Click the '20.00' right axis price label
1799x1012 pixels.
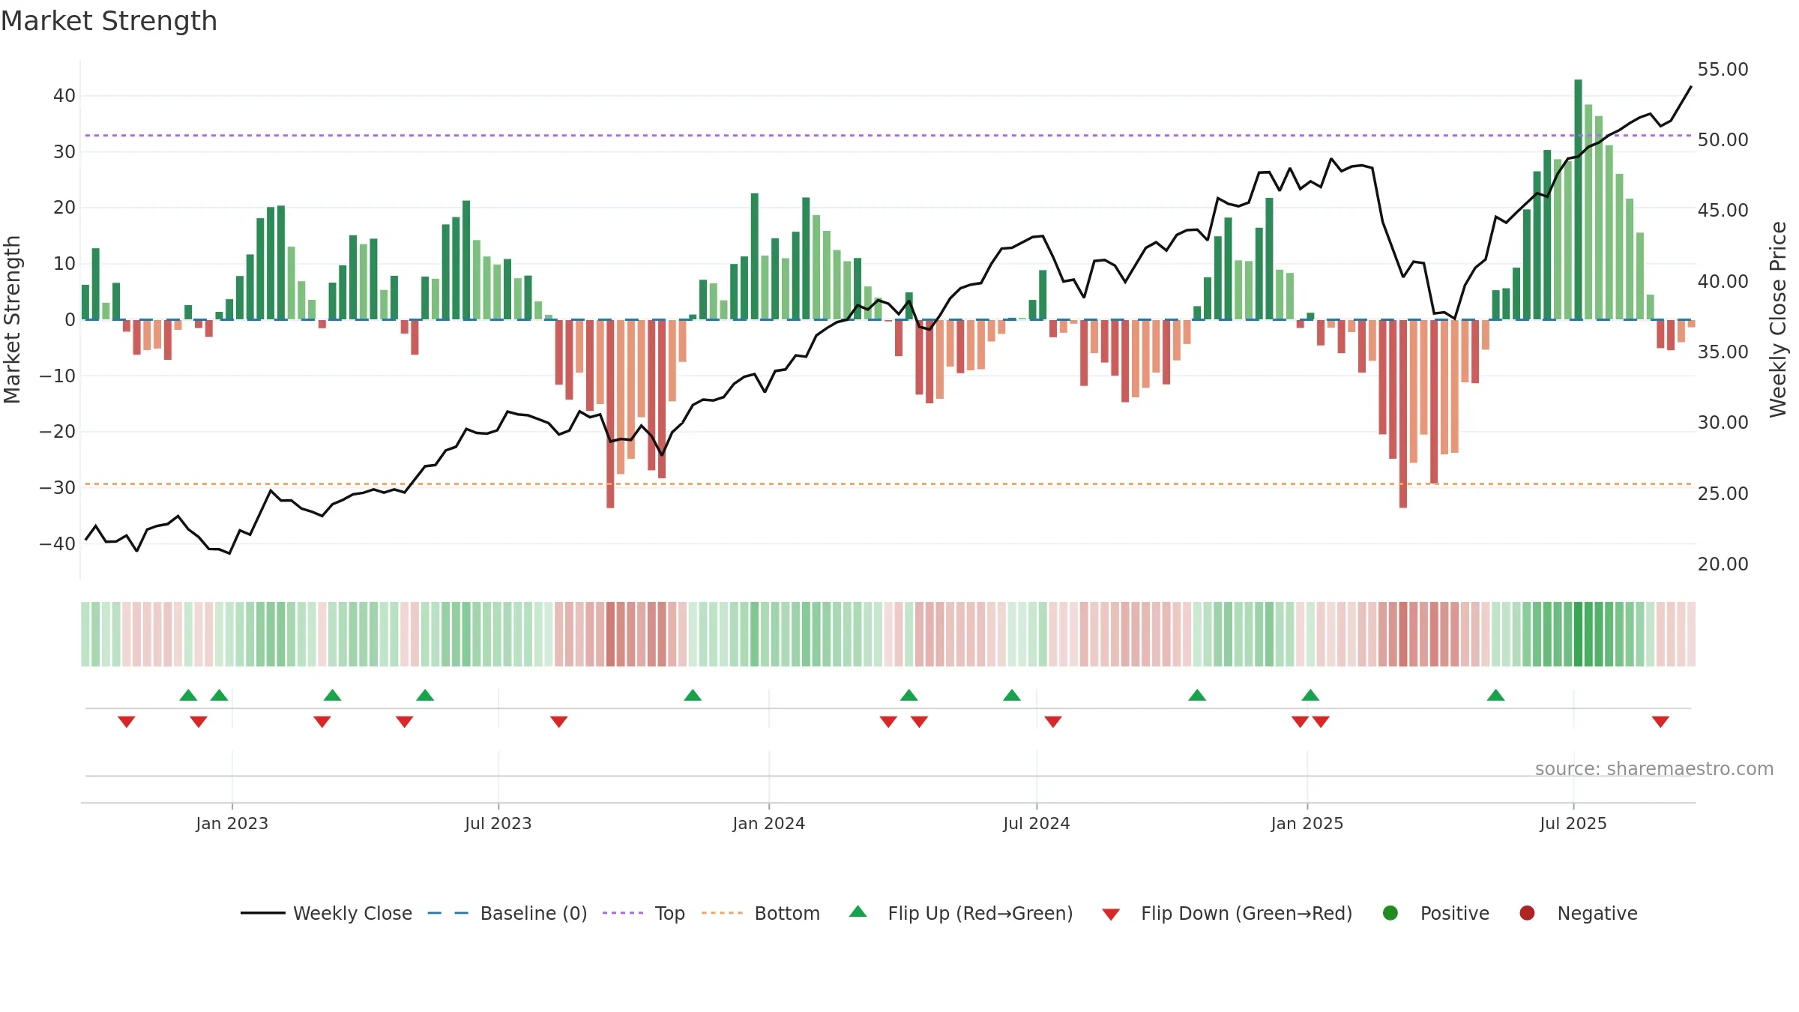1723,564
